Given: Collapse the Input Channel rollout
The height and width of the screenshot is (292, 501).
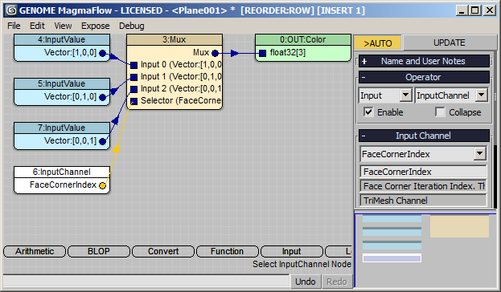Looking at the screenshot, I should pyautogui.click(x=424, y=136).
